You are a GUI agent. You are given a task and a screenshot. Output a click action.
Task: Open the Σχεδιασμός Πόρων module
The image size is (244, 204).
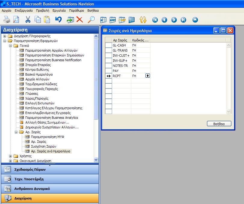coord(50,169)
